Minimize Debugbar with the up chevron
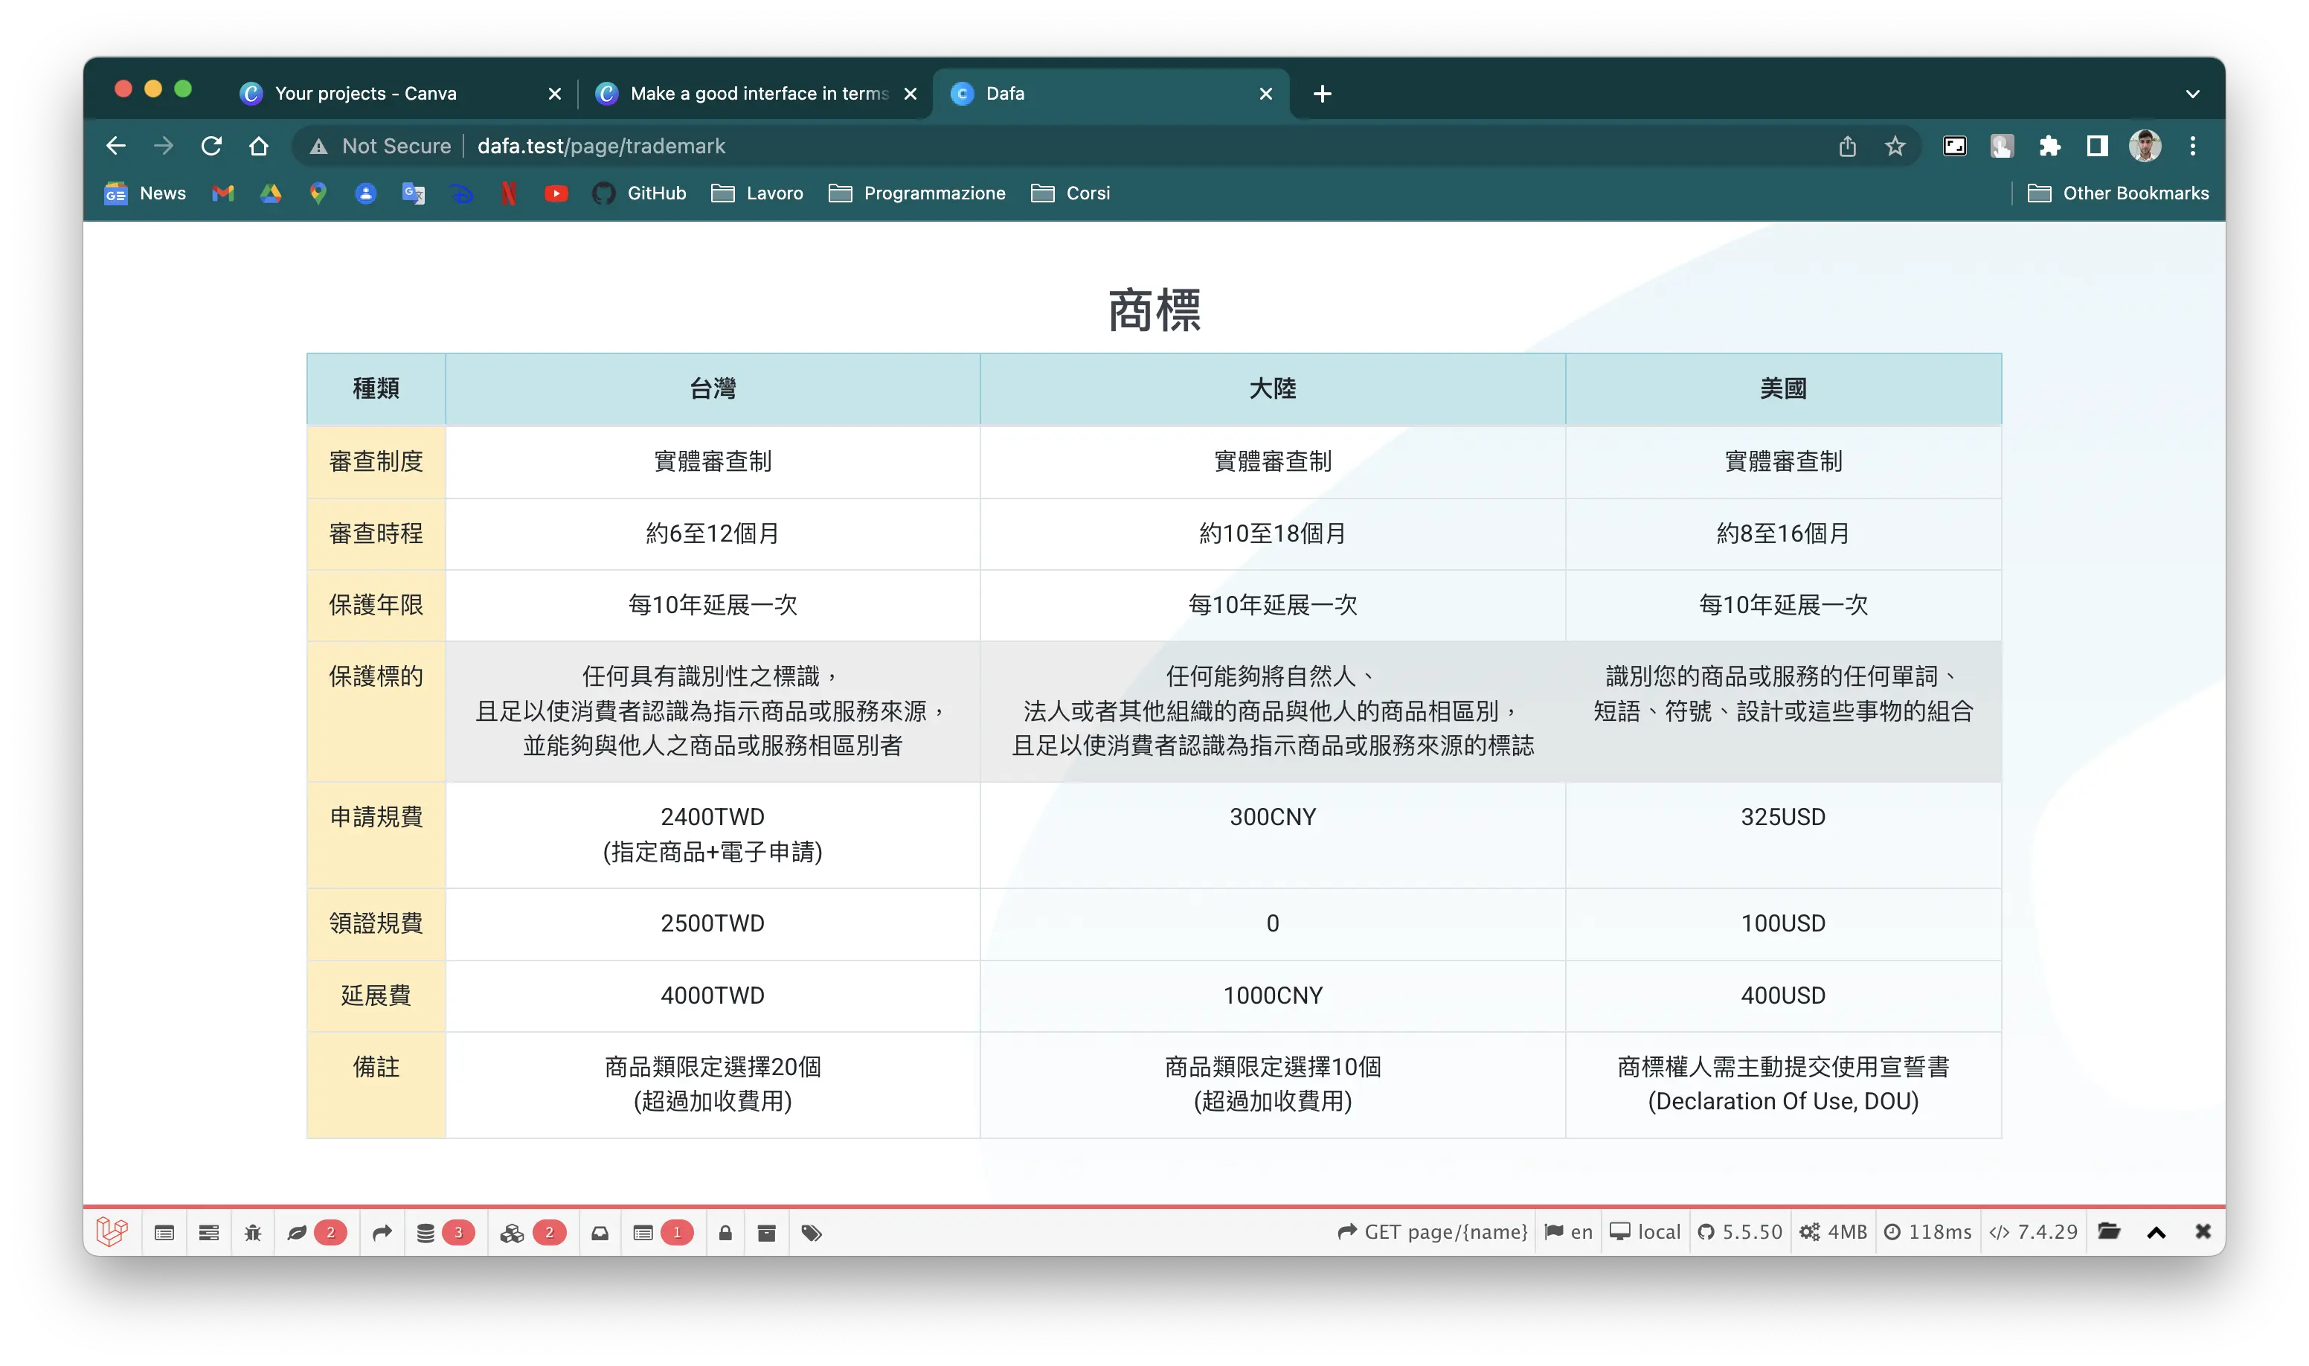This screenshot has height=1366, width=2309. coord(2157,1233)
